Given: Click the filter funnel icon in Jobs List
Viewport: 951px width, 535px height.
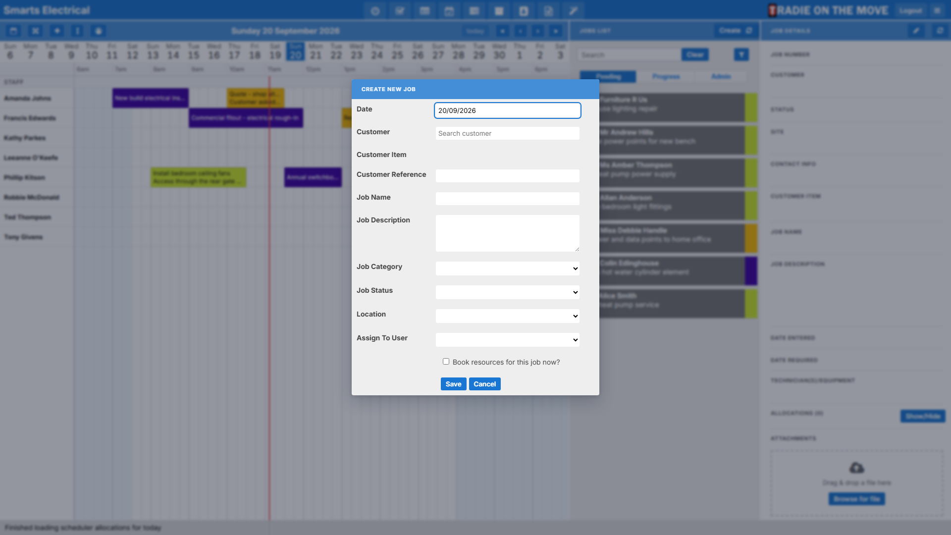Looking at the screenshot, I should pyautogui.click(x=741, y=54).
